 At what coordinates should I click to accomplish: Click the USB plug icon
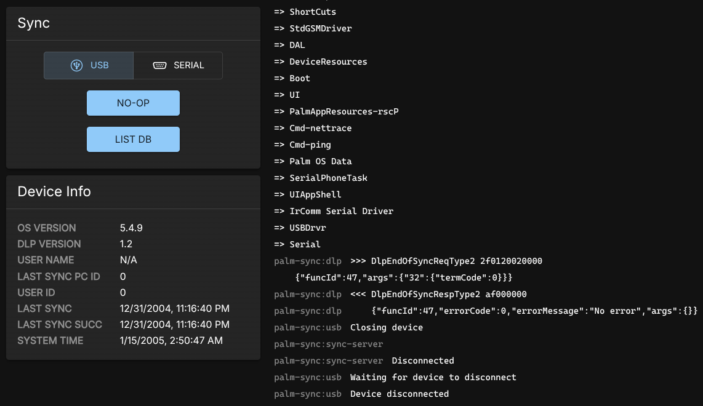(x=76, y=65)
